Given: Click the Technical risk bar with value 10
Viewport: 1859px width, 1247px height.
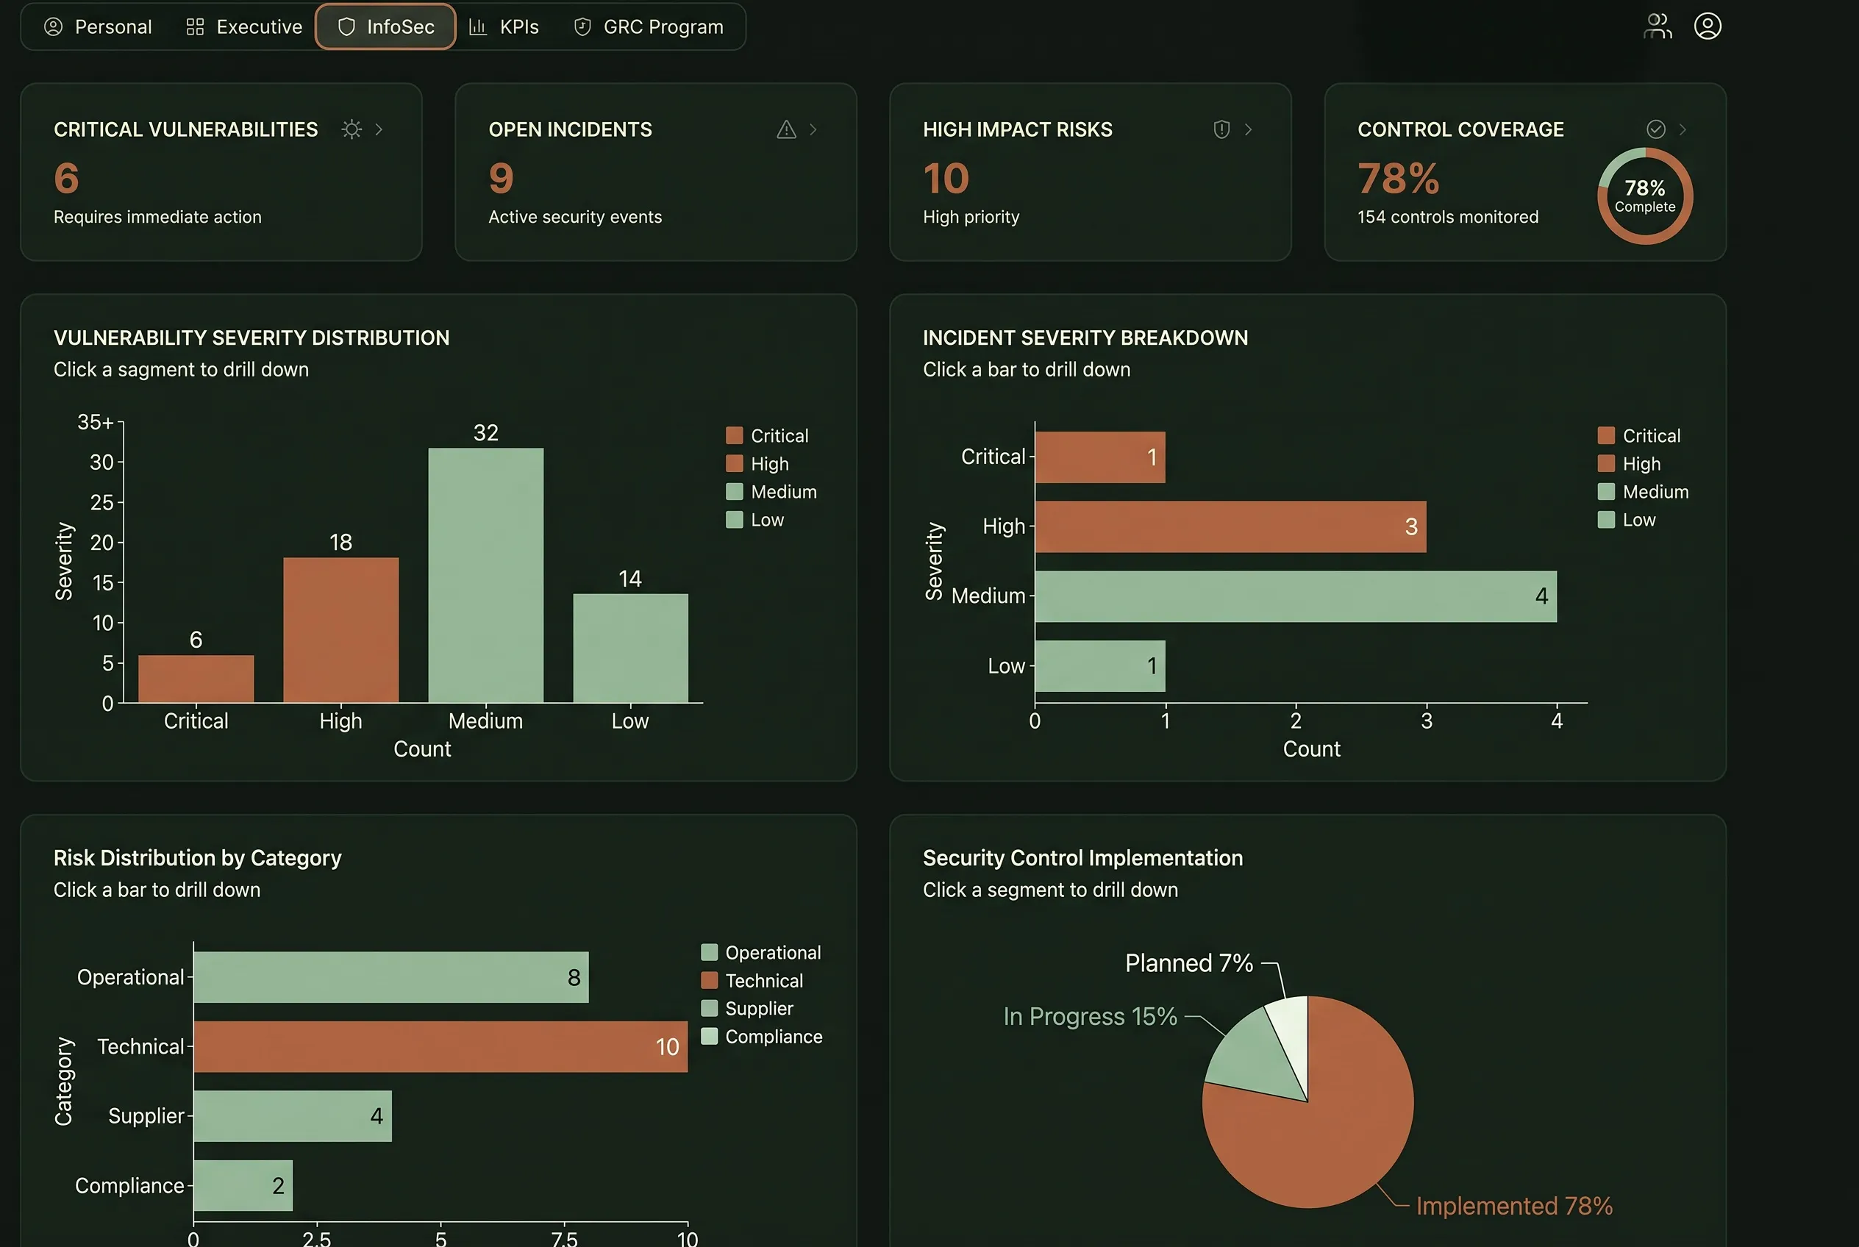Looking at the screenshot, I should coord(440,1046).
